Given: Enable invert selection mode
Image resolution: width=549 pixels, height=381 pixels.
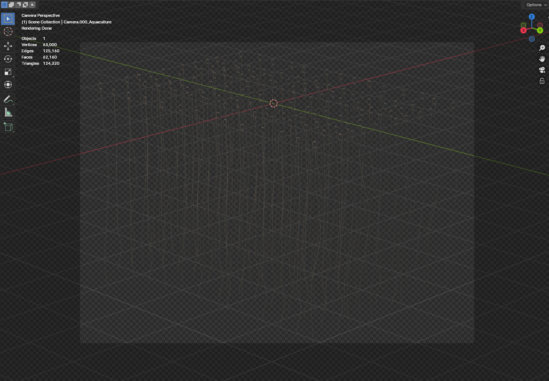Looking at the screenshot, I should [25, 5].
